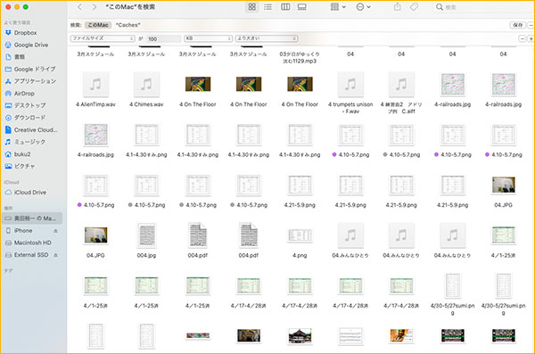Remove search criterion with minus button
Screen dimensions: 535x354
click(x=522, y=39)
